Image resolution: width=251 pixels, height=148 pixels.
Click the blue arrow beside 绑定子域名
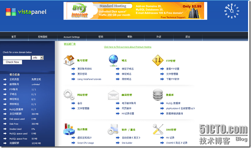click(x=118, y=69)
